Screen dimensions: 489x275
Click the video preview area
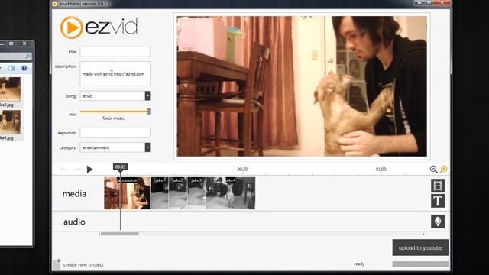pyautogui.click(x=302, y=86)
